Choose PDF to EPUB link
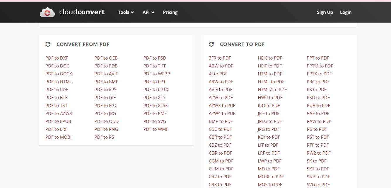Viewport: 391px width, 188px height. coord(58,121)
